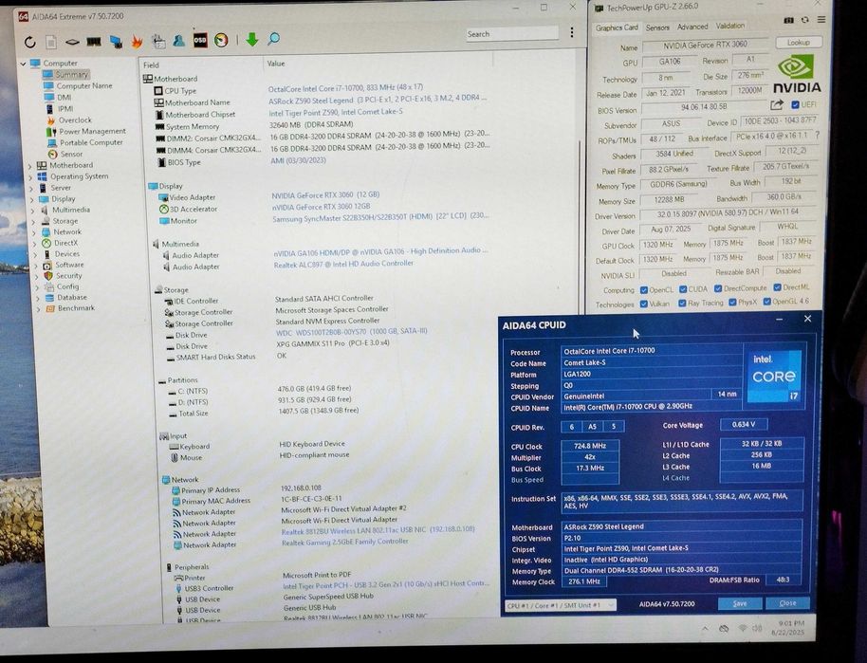Click Close in the AIDA64 CPUID window
This screenshot has width=867, height=663.
click(x=788, y=602)
